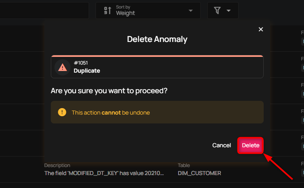Expand the filter dropdown arrow
The image size is (304, 188).
229,10
